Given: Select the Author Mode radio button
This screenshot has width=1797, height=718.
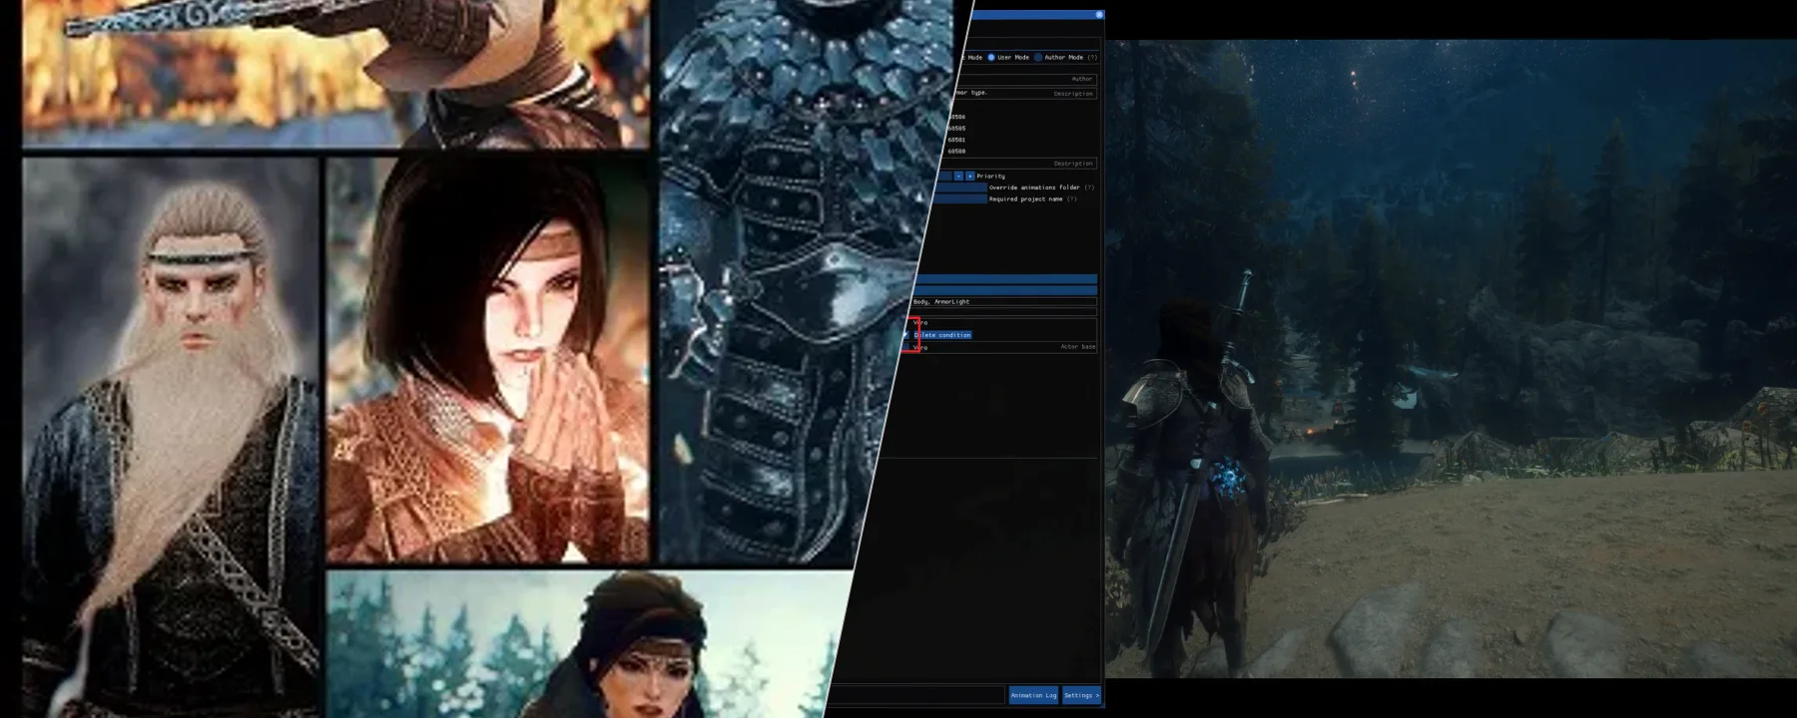Looking at the screenshot, I should pyautogui.click(x=1038, y=57).
